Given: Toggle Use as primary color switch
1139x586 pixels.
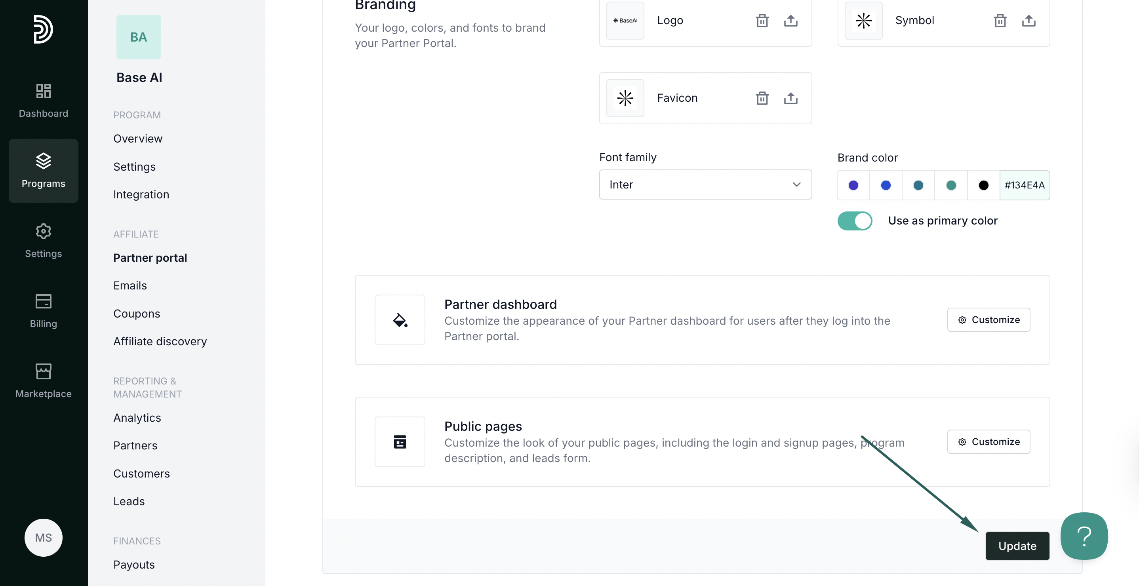Looking at the screenshot, I should coord(854,221).
